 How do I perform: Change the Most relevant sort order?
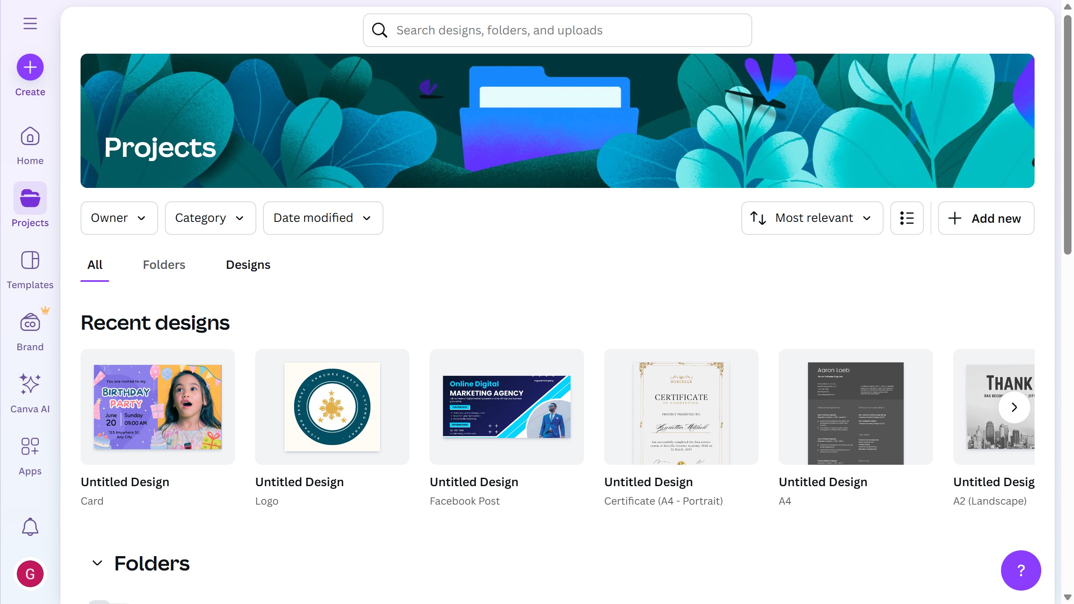pos(812,218)
